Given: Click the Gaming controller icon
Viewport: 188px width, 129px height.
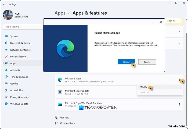Looking at the screenshot, I should pyautogui.click(x=6, y=83).
